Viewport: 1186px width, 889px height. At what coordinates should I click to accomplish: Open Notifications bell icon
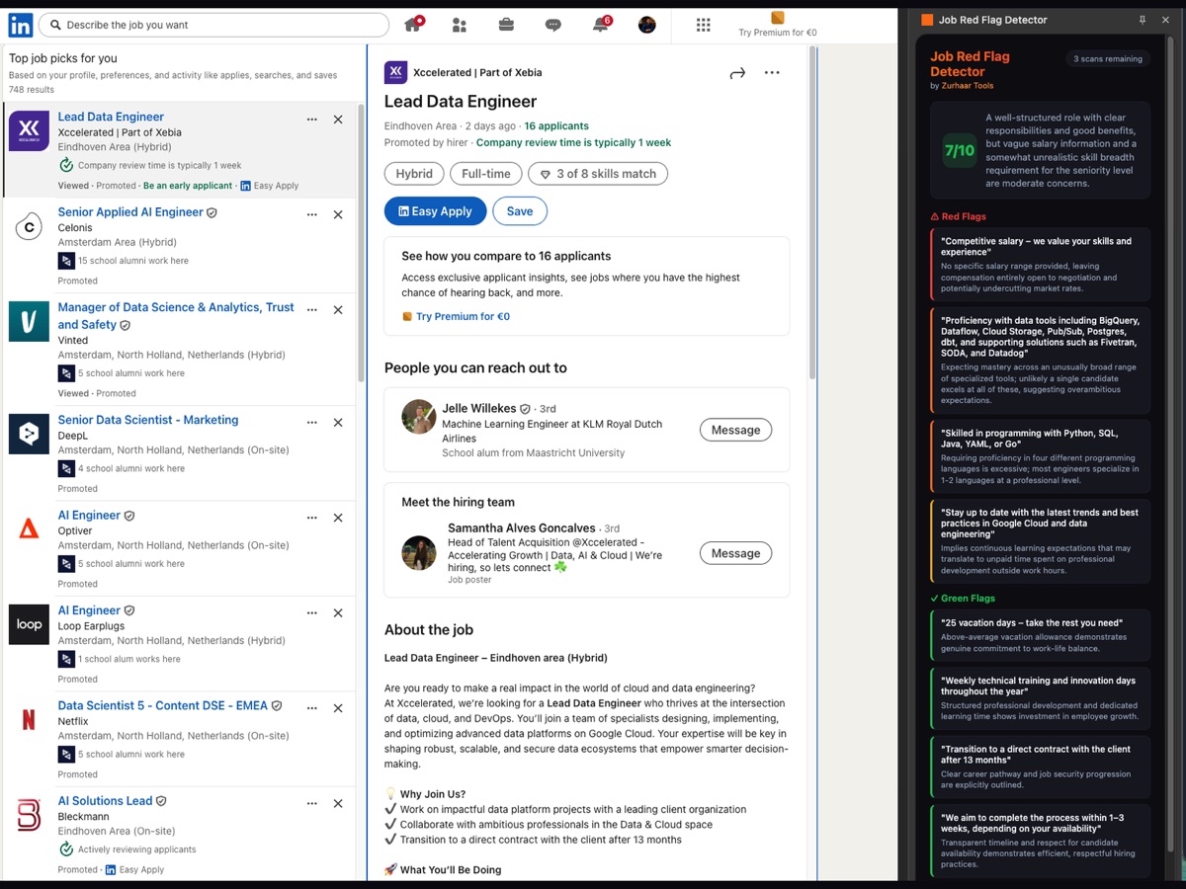click(x=600, y=25)
